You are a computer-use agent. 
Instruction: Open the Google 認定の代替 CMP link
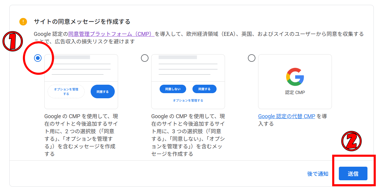pyautogui.click(x=287, y=116)
